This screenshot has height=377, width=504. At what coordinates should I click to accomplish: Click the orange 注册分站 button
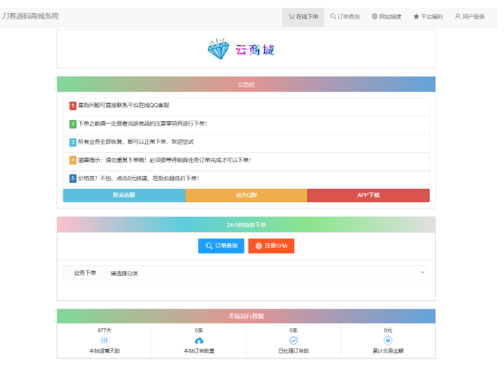coord(271,245)
